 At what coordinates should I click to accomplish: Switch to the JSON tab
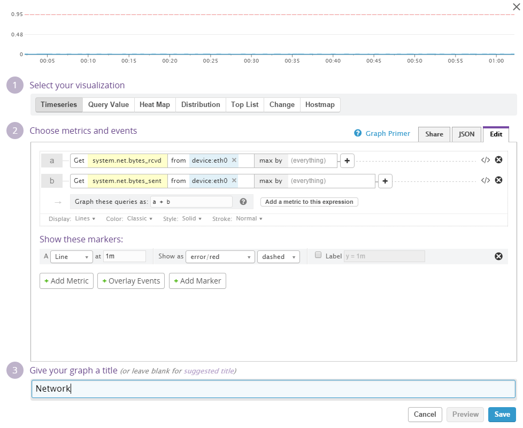click(466, 134)
